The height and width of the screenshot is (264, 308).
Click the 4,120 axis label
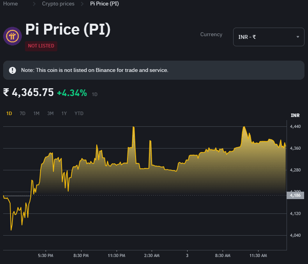point(295,214)
